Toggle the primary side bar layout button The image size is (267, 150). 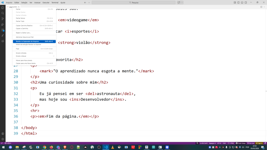[238, 2]
